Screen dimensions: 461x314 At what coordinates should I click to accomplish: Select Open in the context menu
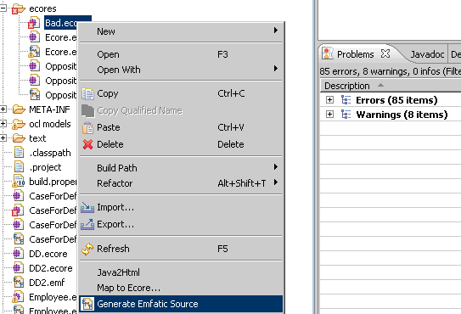point(181,54)
